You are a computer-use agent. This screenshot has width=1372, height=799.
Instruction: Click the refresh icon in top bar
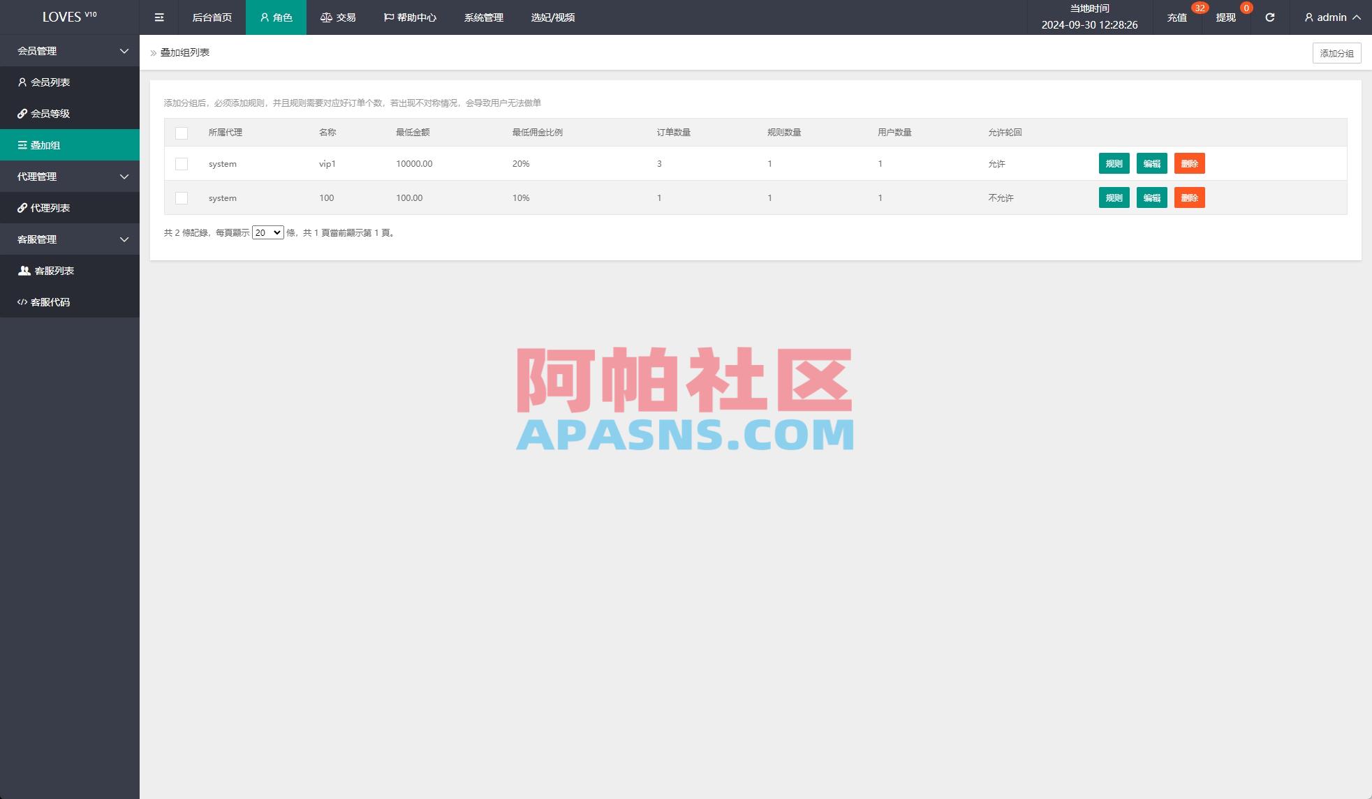tap(1269, 17)
